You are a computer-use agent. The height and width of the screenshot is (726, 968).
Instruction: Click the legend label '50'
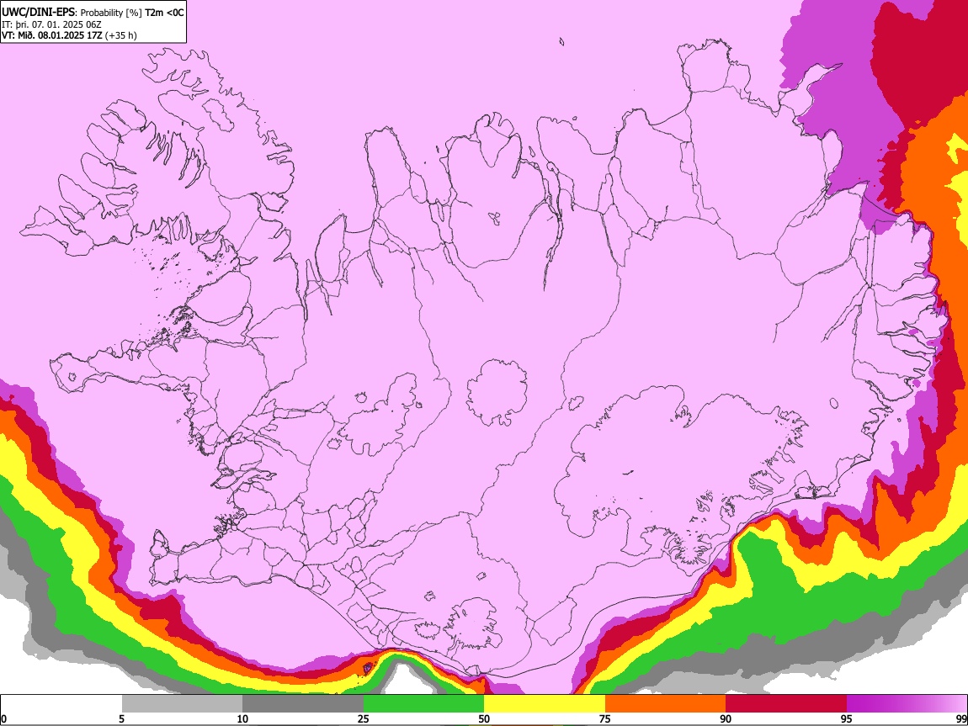(484, 718)
